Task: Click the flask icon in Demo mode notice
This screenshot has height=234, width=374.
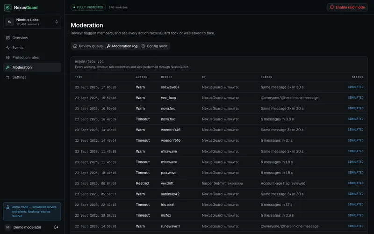Action: (x=7, y=207)
